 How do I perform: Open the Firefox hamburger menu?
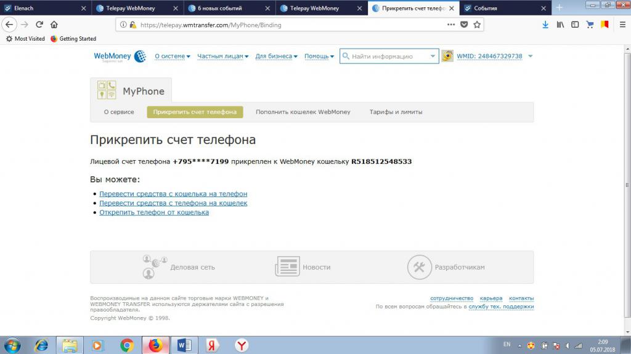pyautogui.click(x=622, y=25)
